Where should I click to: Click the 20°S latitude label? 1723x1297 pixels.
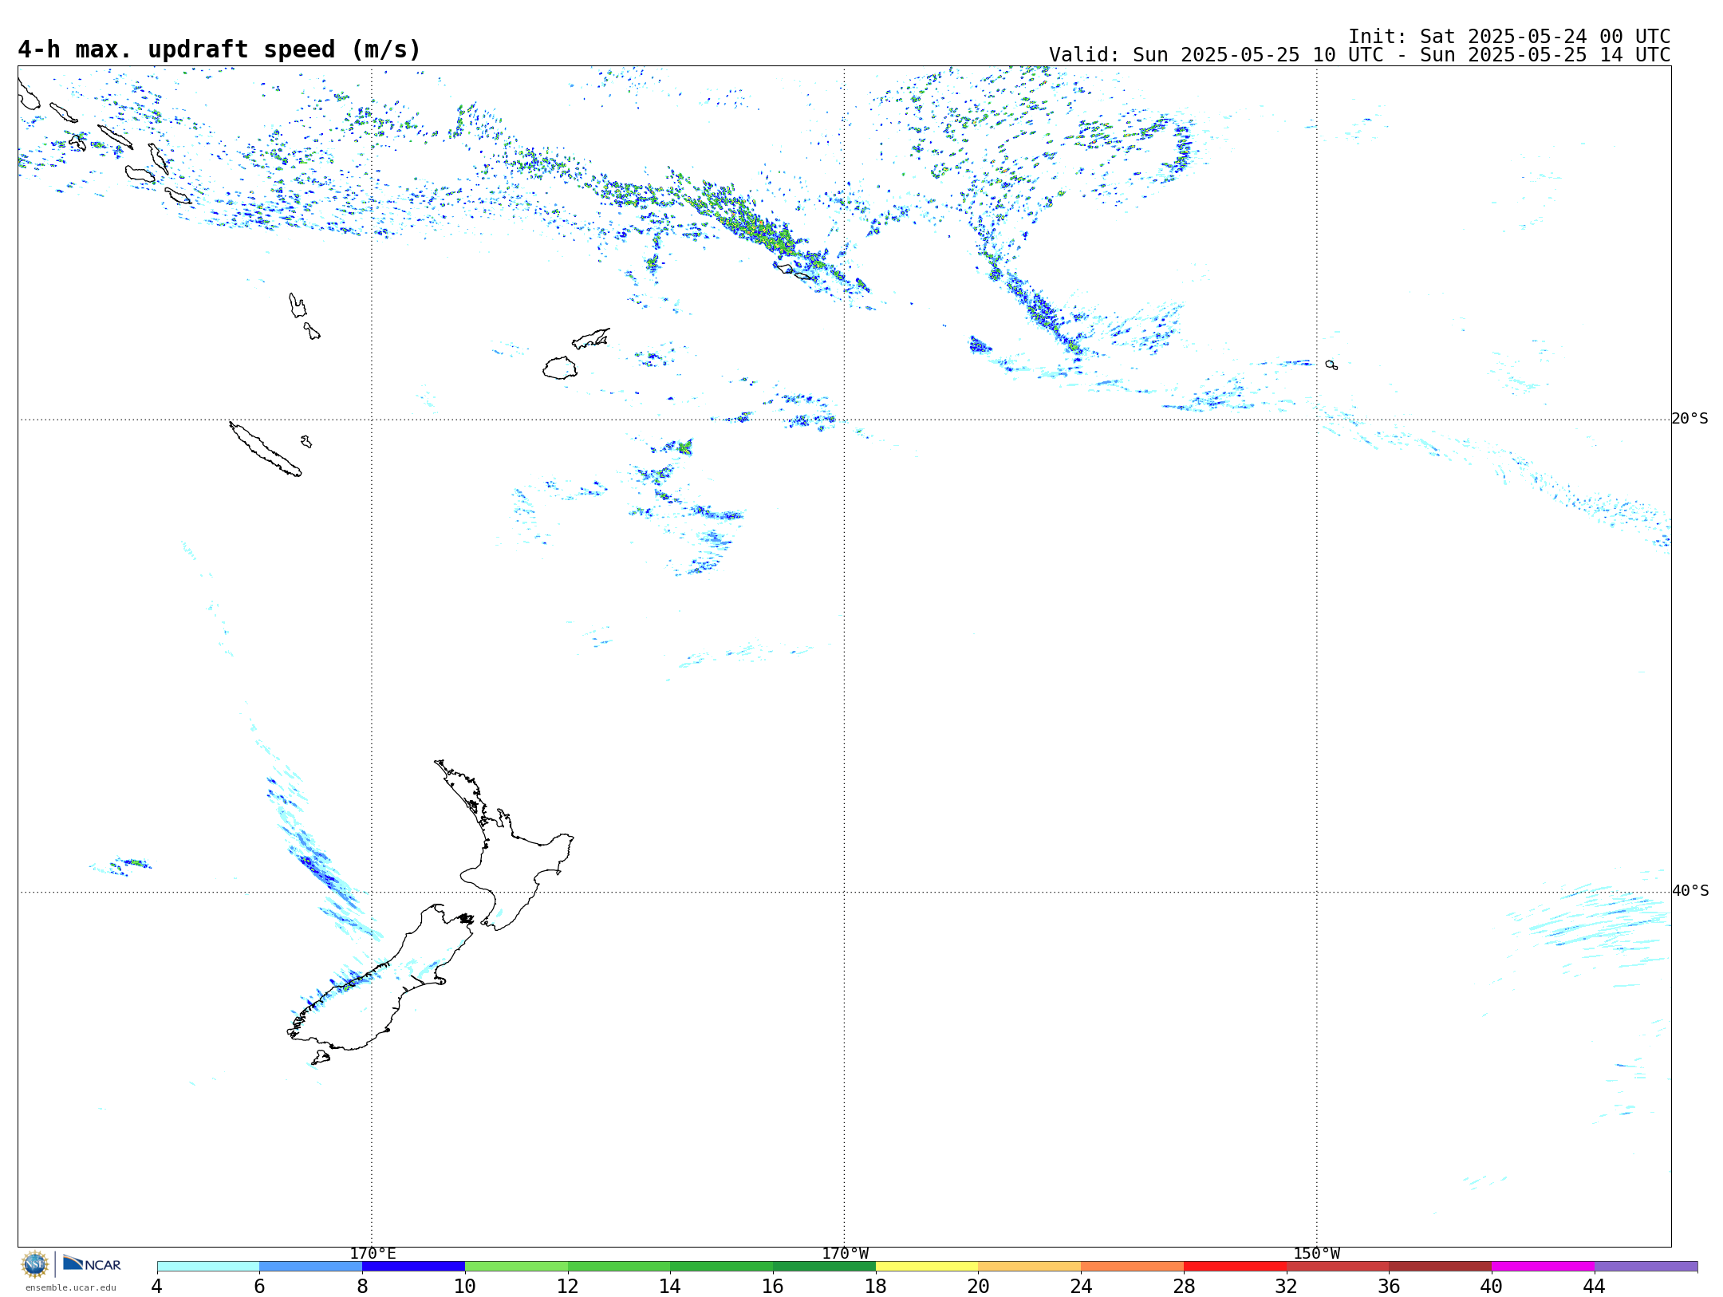(x=1690, y=419)
